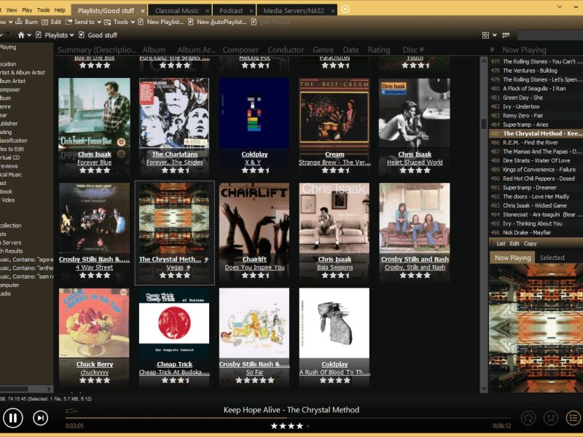Click the List button above the artwork
Viewport: 583px width, 437px height.
(501, 243)
